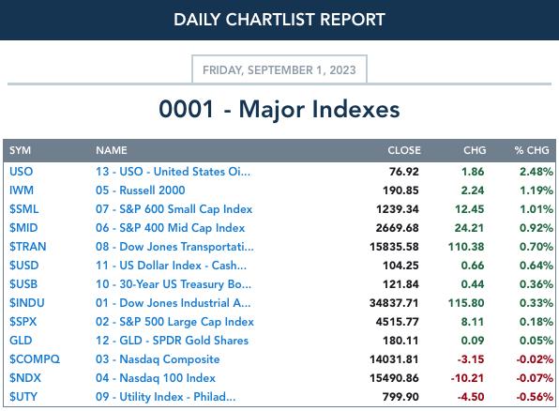Viewport: 559px width, 411px height.
Task: Open the $SPX symbol link
Action: point(23,322)
